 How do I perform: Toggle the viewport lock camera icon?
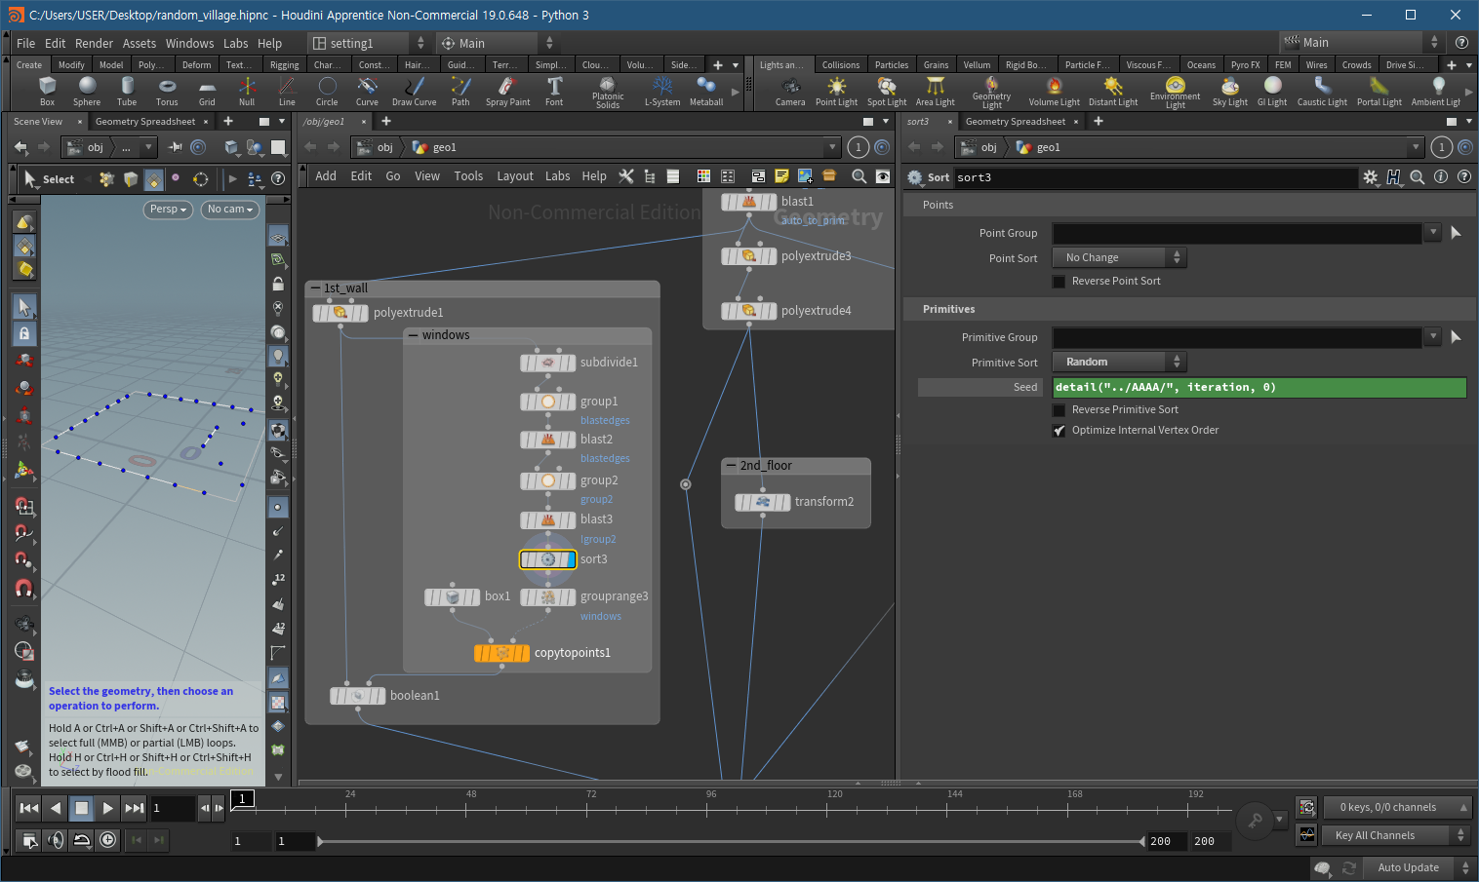click(x=278, y=284)
